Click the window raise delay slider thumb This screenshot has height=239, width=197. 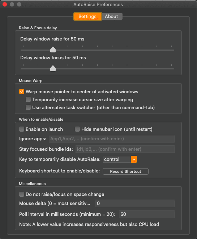pos(53,49)
